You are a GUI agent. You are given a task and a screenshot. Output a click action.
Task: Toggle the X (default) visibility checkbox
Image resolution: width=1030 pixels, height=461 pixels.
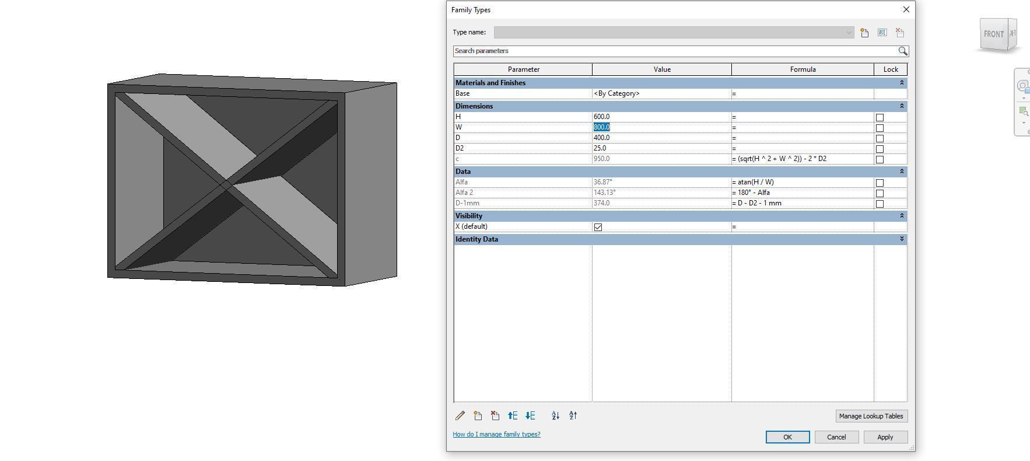tap(598, 227)
